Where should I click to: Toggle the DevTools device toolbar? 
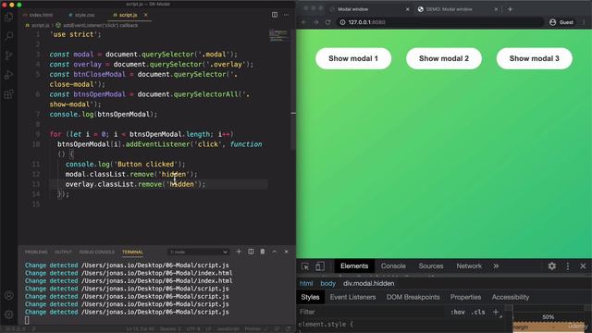point(320,266)
